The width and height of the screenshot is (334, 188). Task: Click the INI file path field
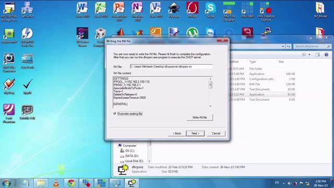171,67
